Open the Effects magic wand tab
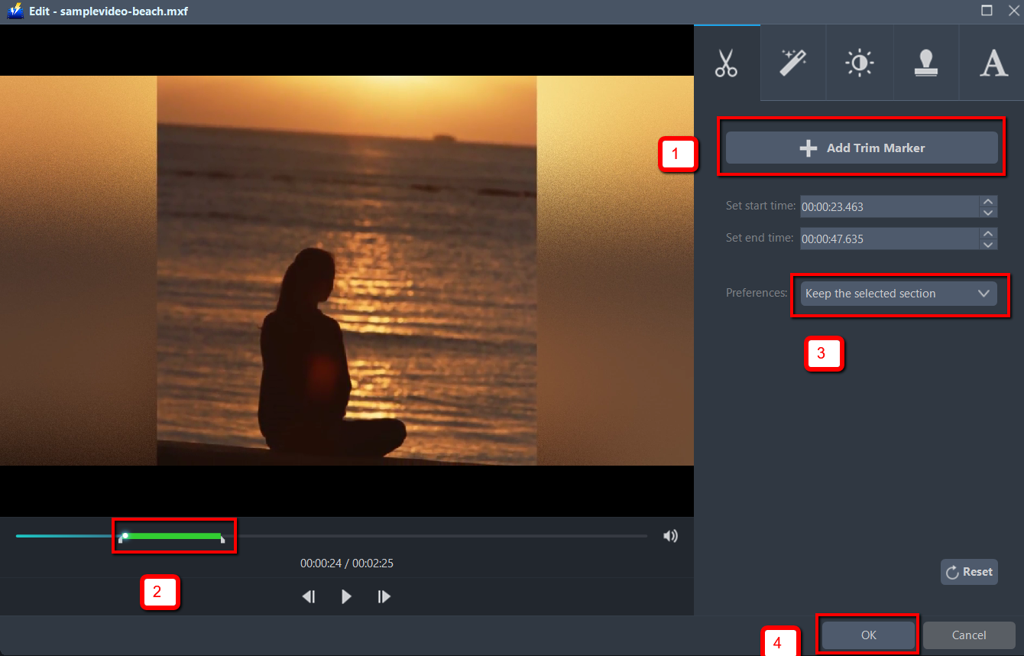This screenshot has width=1024, height=656. 792,63
